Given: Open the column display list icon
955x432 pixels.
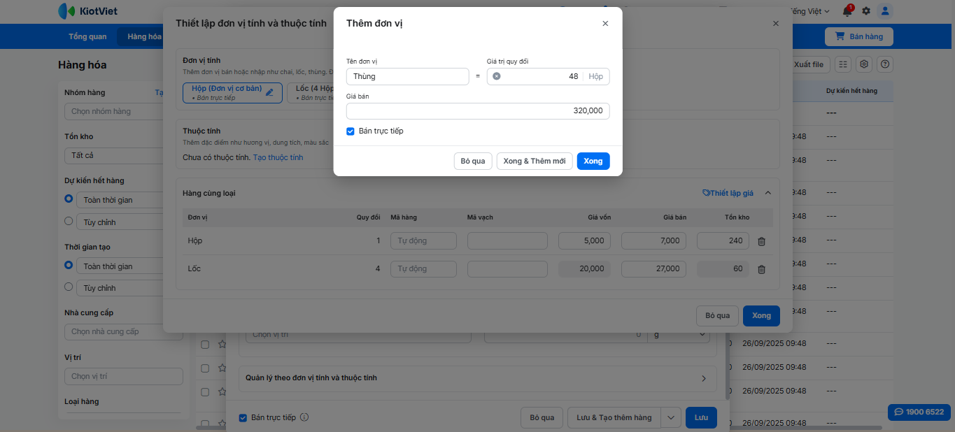Looking at the screenshot, I should pos(843,64).
